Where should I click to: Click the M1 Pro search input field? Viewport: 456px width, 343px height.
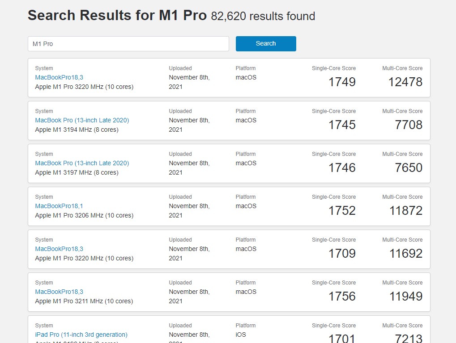[128, 44]
